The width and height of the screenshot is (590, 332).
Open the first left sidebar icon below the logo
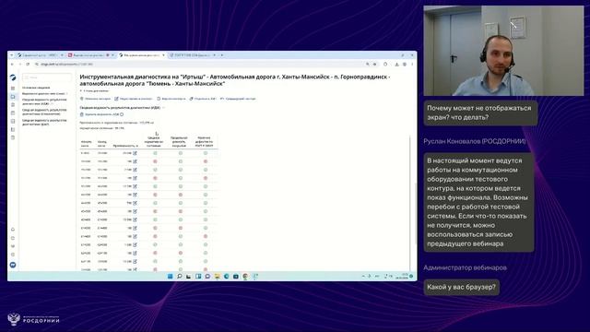(13, 89)
